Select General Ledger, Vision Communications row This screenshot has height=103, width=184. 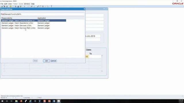click(33, 21)
